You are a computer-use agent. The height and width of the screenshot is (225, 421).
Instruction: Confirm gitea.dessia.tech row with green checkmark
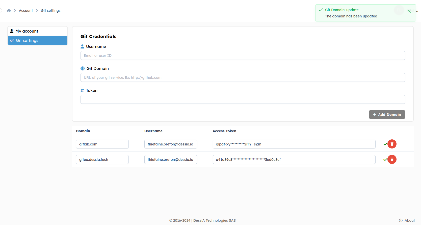coord(385,159)
